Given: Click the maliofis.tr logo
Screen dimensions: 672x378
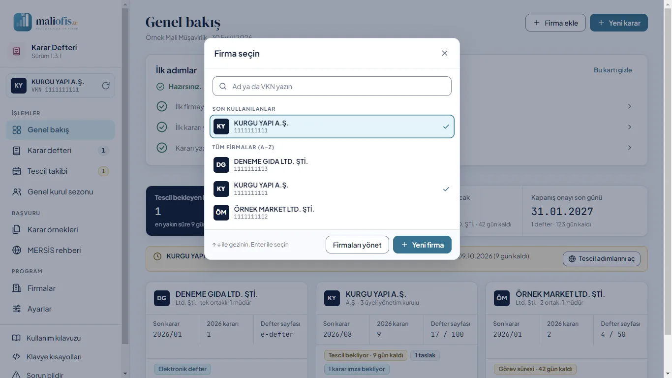Looking at the screenshot, I should tap(46, 22).
